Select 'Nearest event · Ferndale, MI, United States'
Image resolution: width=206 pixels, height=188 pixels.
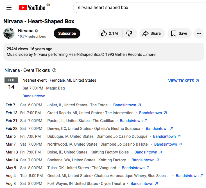pos(59,80)
